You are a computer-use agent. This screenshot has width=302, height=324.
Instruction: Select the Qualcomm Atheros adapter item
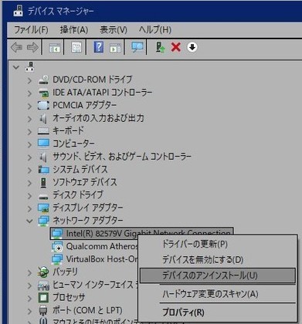tap(102, 246)
